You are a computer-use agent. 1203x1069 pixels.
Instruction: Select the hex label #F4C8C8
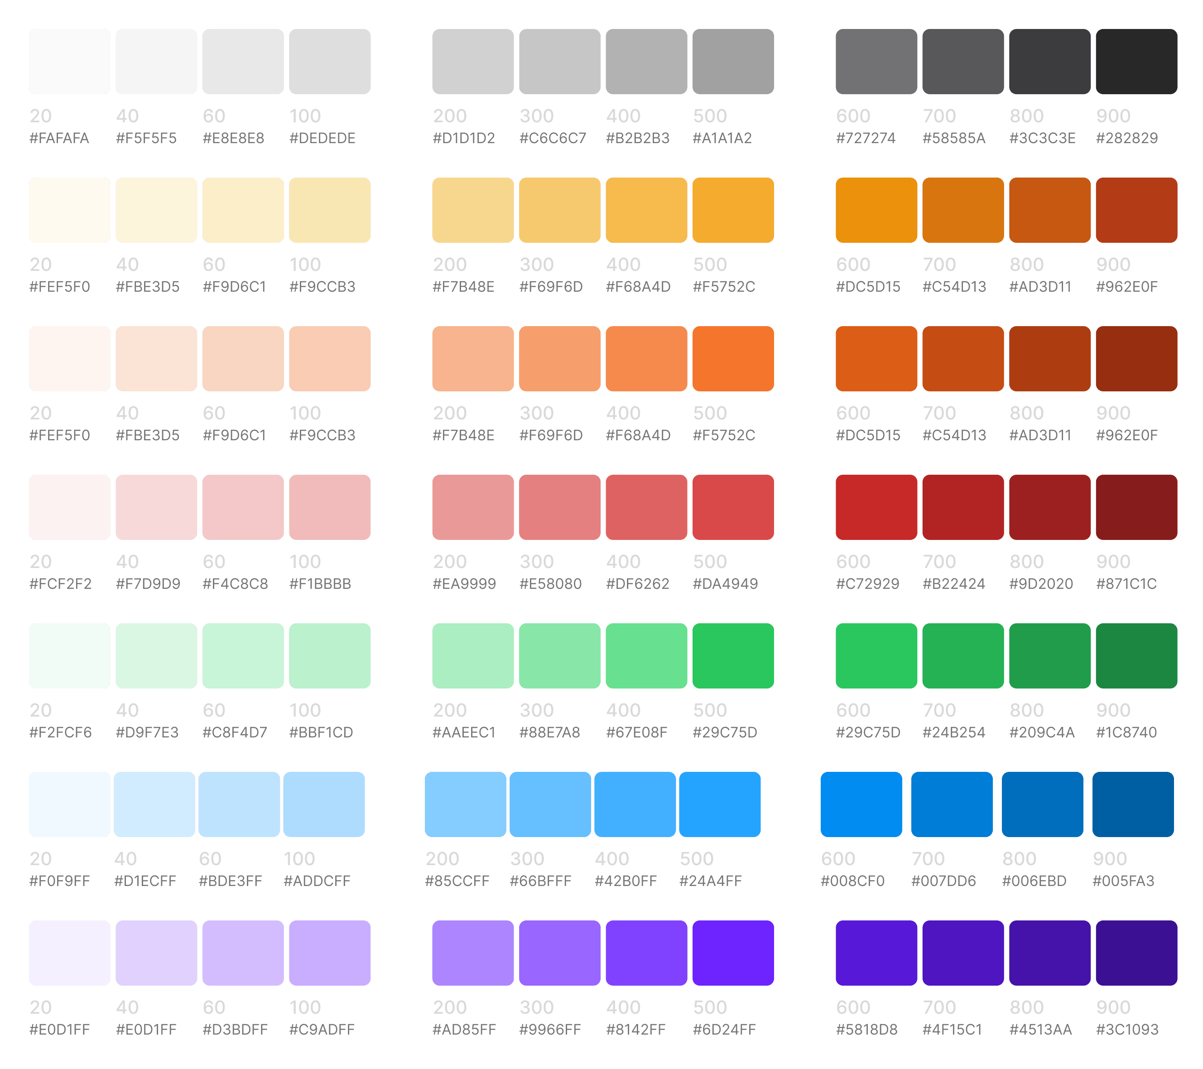point(236,584)
